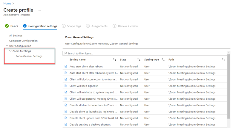Open the Auto start client after reboot setting
This screenshot has width=233, height=128.
click(86, 67)
